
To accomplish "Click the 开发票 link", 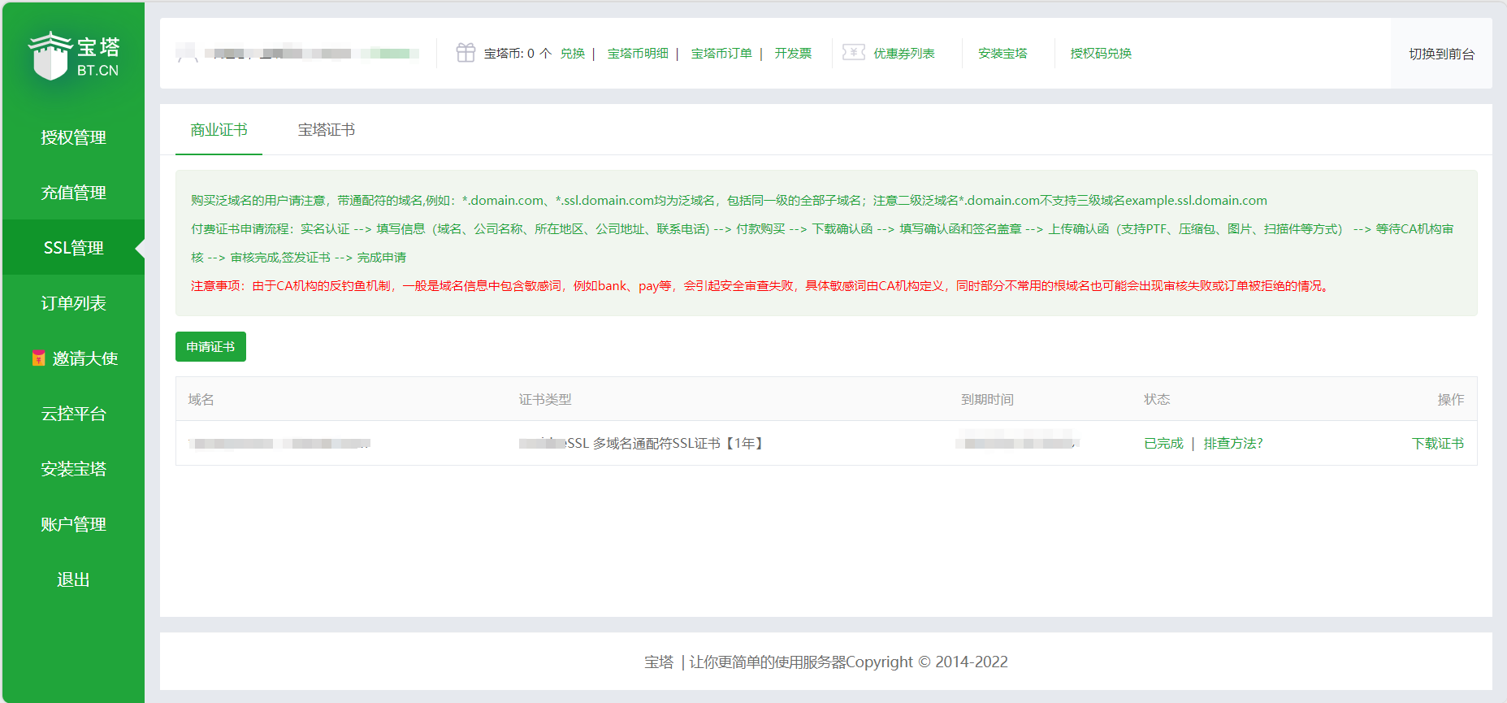I will [793, 54].
